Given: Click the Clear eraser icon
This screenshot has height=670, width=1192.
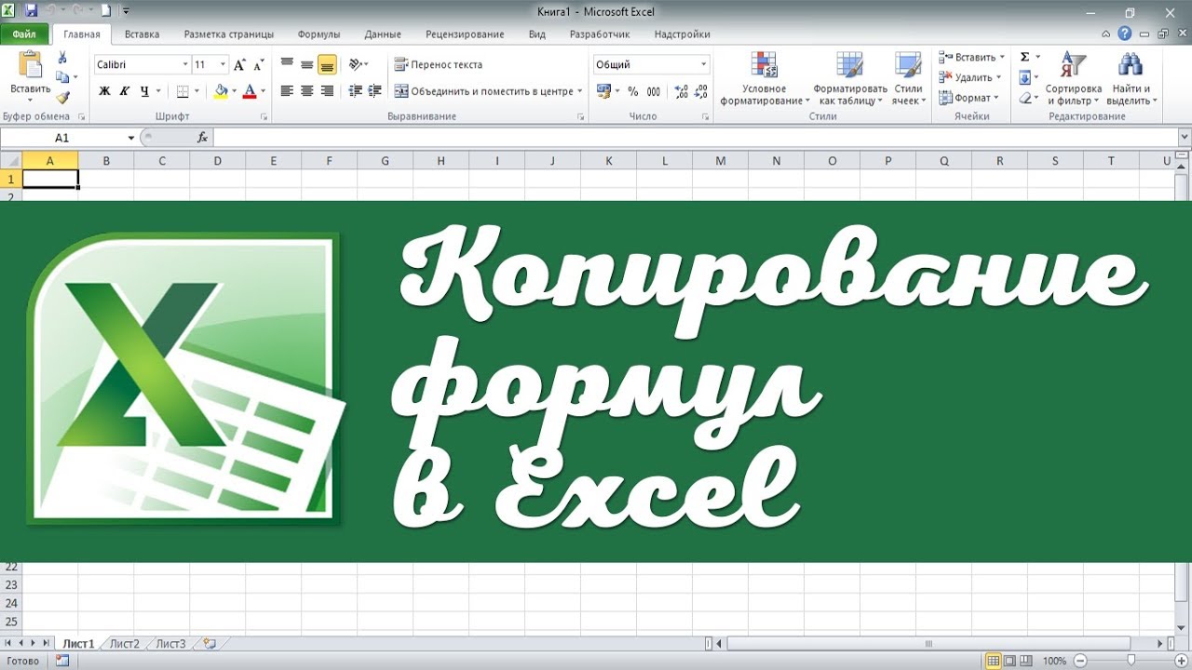Looking at the screenshot, I should coord(1024,98).
